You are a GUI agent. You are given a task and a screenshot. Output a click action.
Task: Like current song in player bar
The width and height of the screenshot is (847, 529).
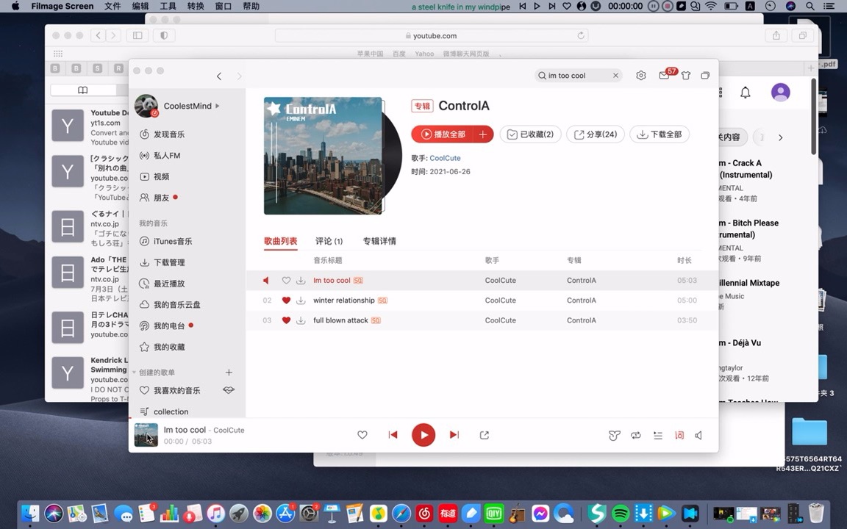(362, 435)
